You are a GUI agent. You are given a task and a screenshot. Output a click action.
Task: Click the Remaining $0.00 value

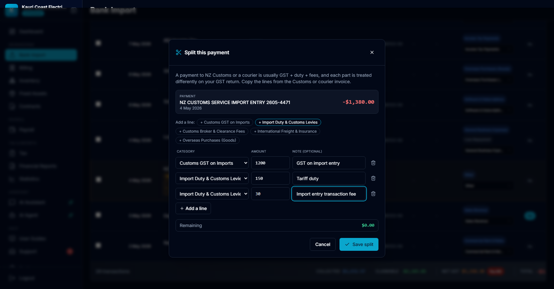[368, 225]
